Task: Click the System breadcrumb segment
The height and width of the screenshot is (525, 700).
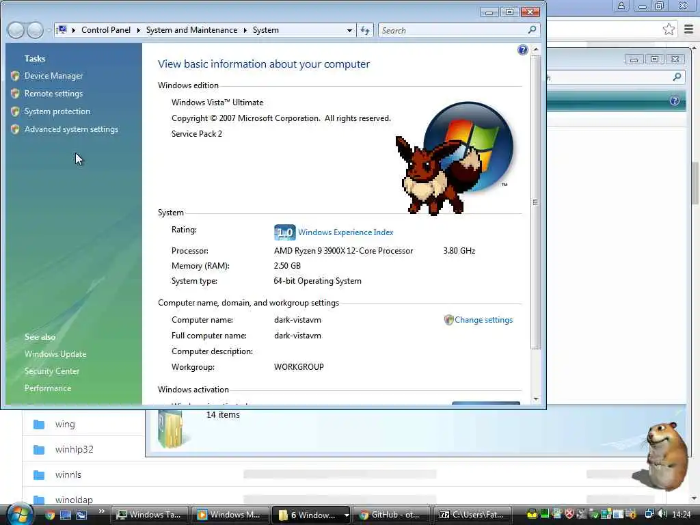Action: tap(266, 30)
